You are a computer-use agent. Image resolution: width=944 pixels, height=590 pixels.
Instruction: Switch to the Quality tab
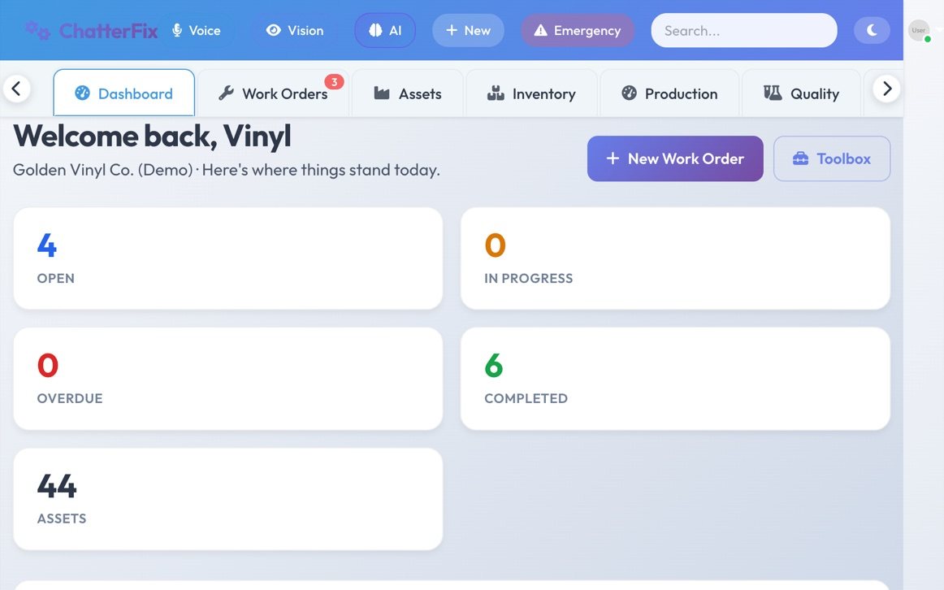pyautogui.click(x=801, y=93)
